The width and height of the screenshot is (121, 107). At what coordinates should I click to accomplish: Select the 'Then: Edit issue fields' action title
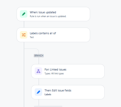point(58,90)
